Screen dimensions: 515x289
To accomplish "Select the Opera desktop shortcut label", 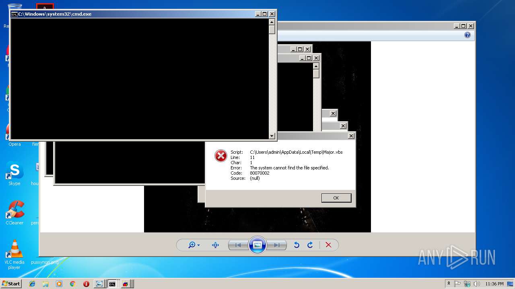I will 14,144.
